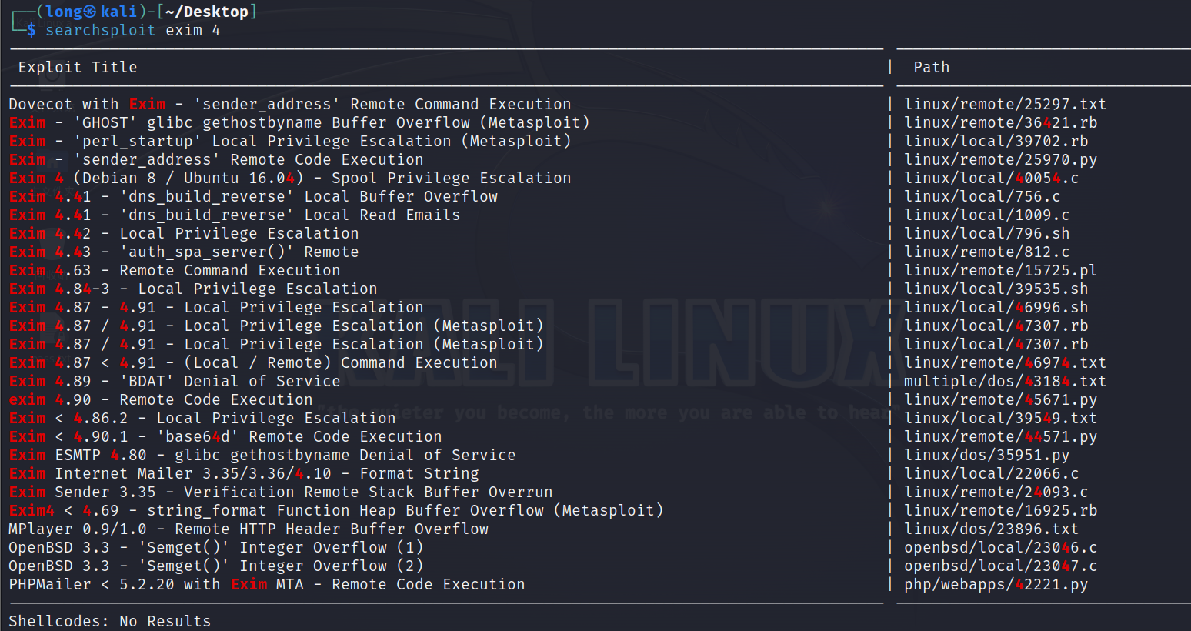Click the path linux/local/39702.rb

click(996, 141)
